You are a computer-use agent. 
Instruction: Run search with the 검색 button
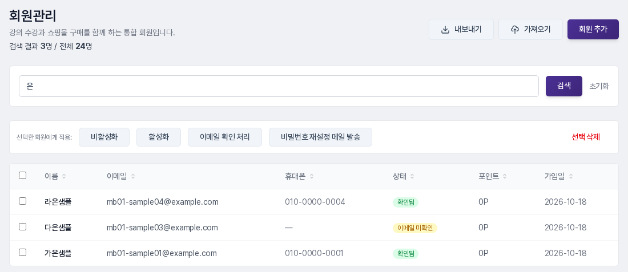tap(564, 86)
